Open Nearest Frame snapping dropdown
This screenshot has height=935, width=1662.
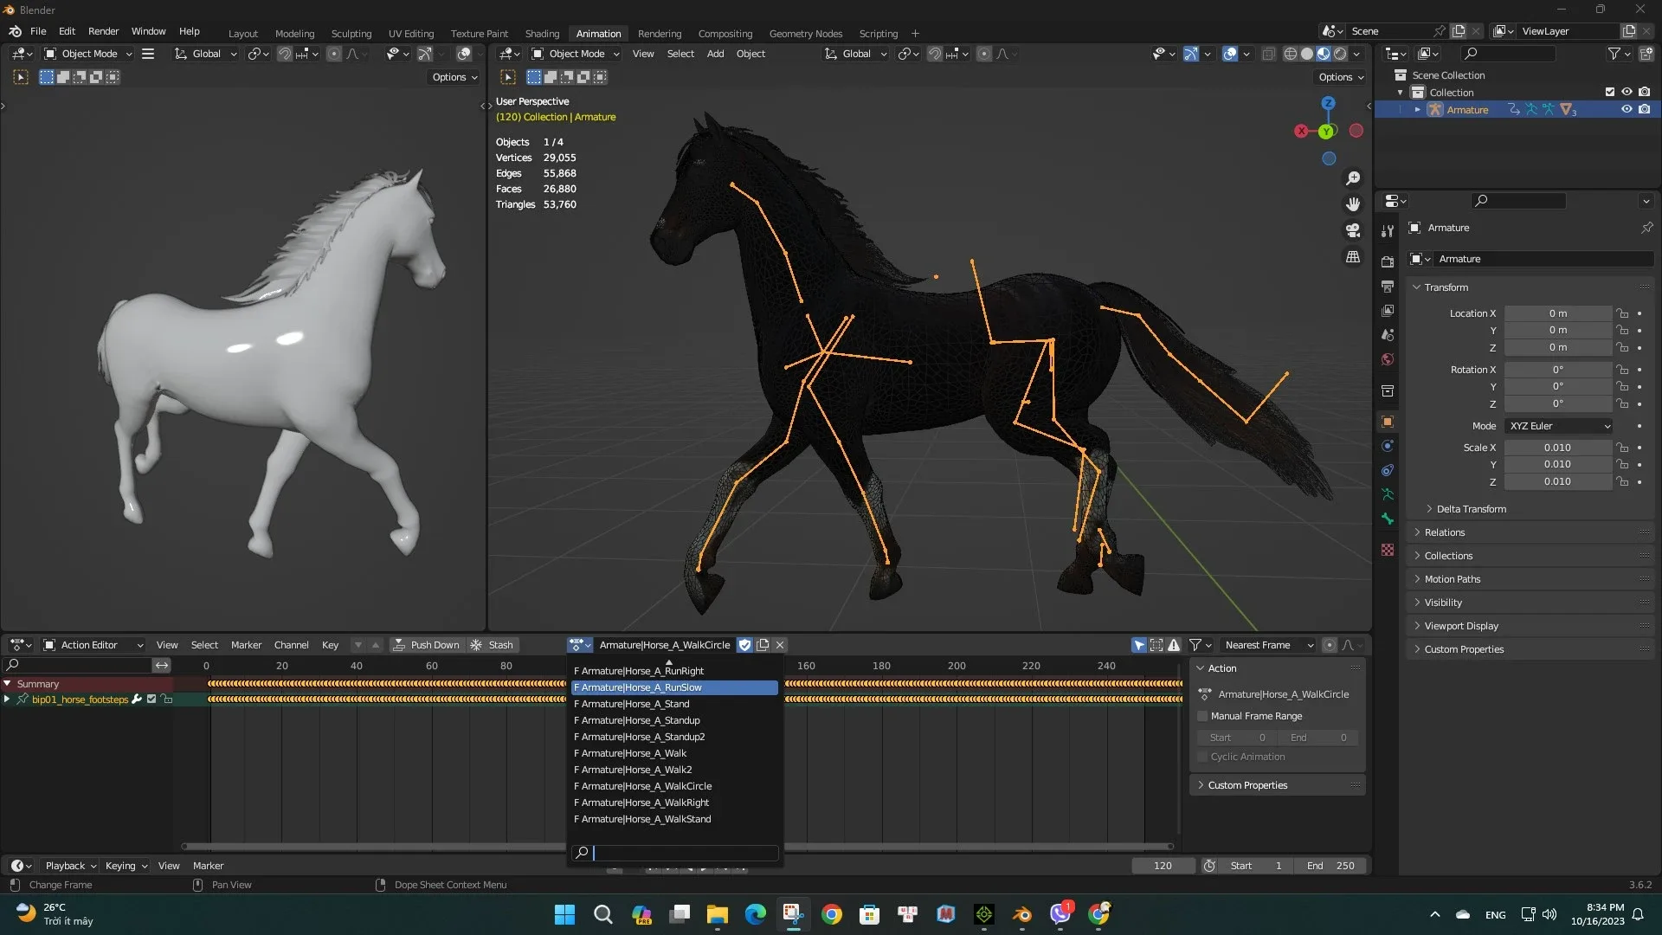click(1267, 645)
